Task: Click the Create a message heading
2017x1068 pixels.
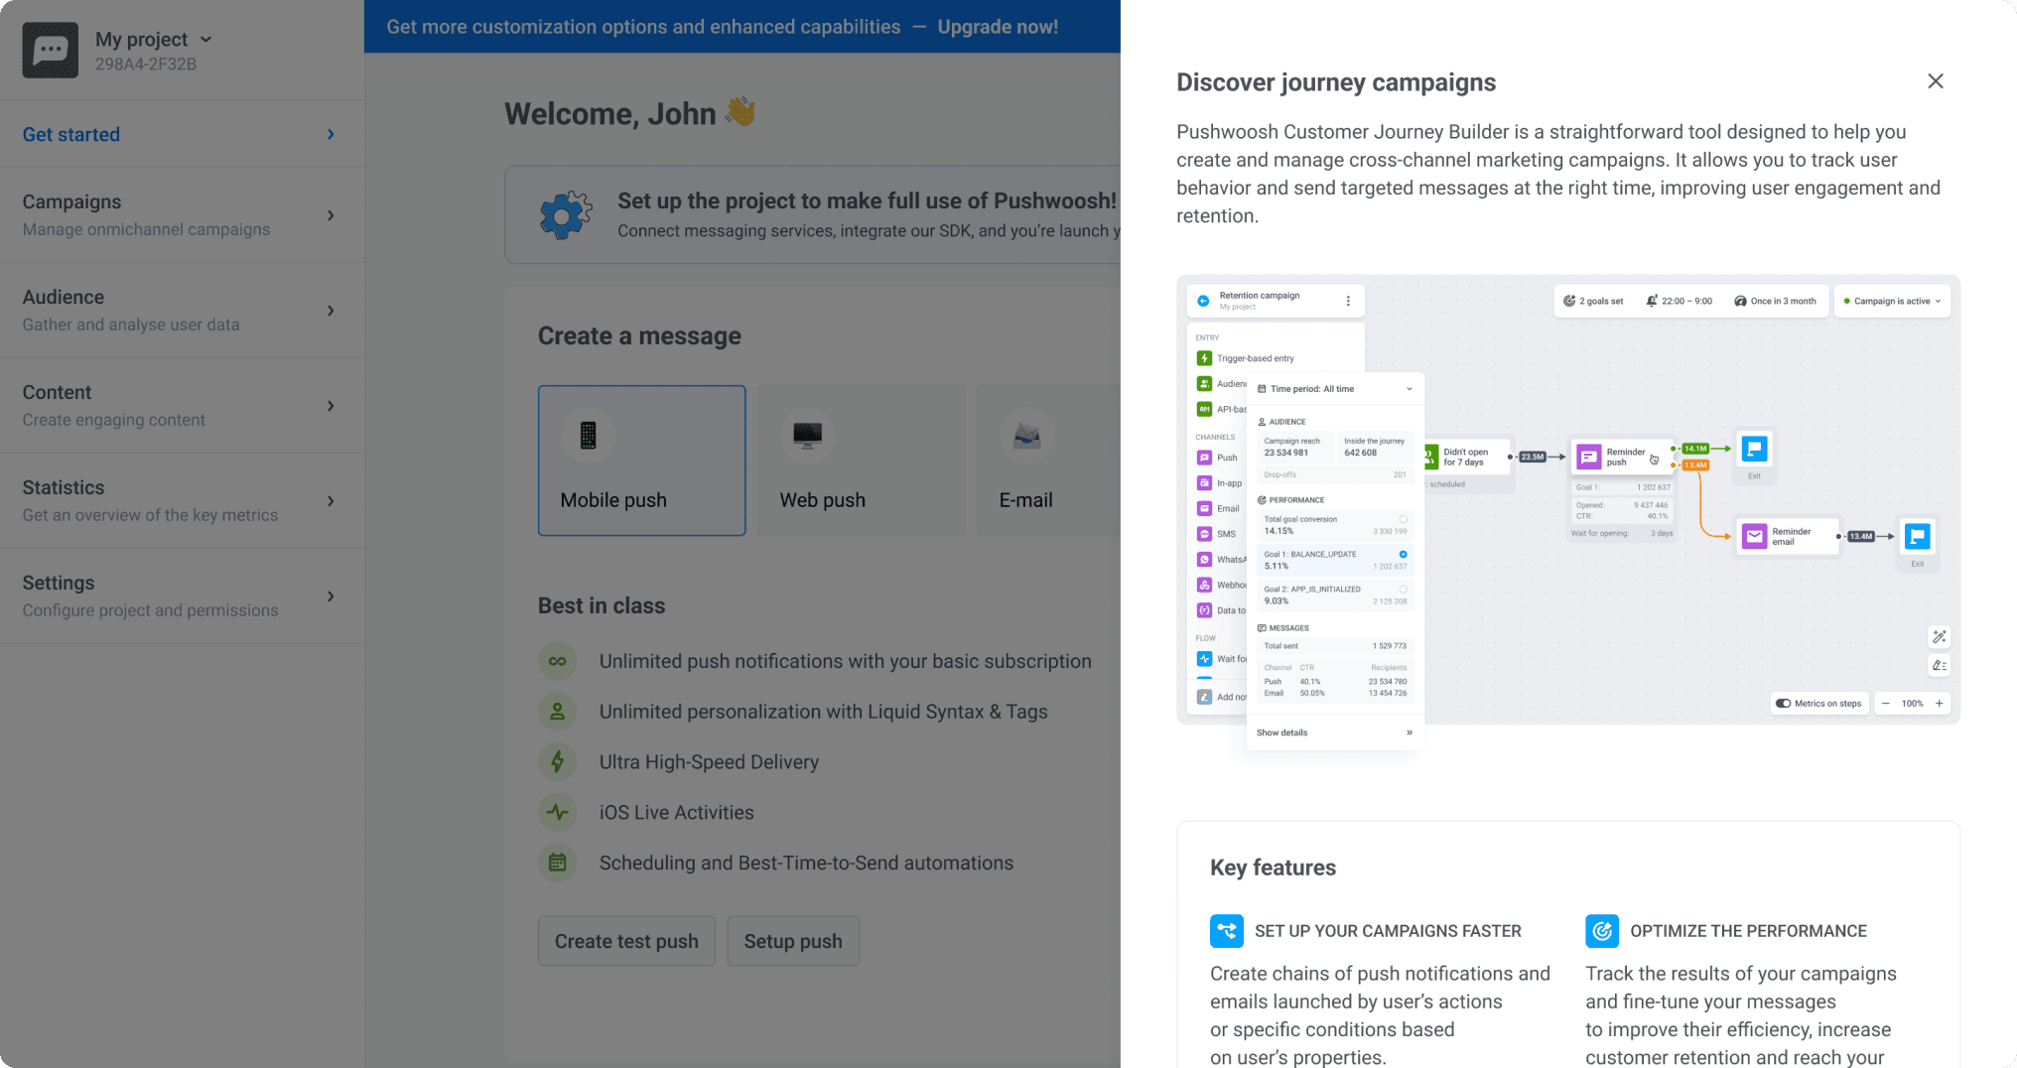Action: pos(639,336)
